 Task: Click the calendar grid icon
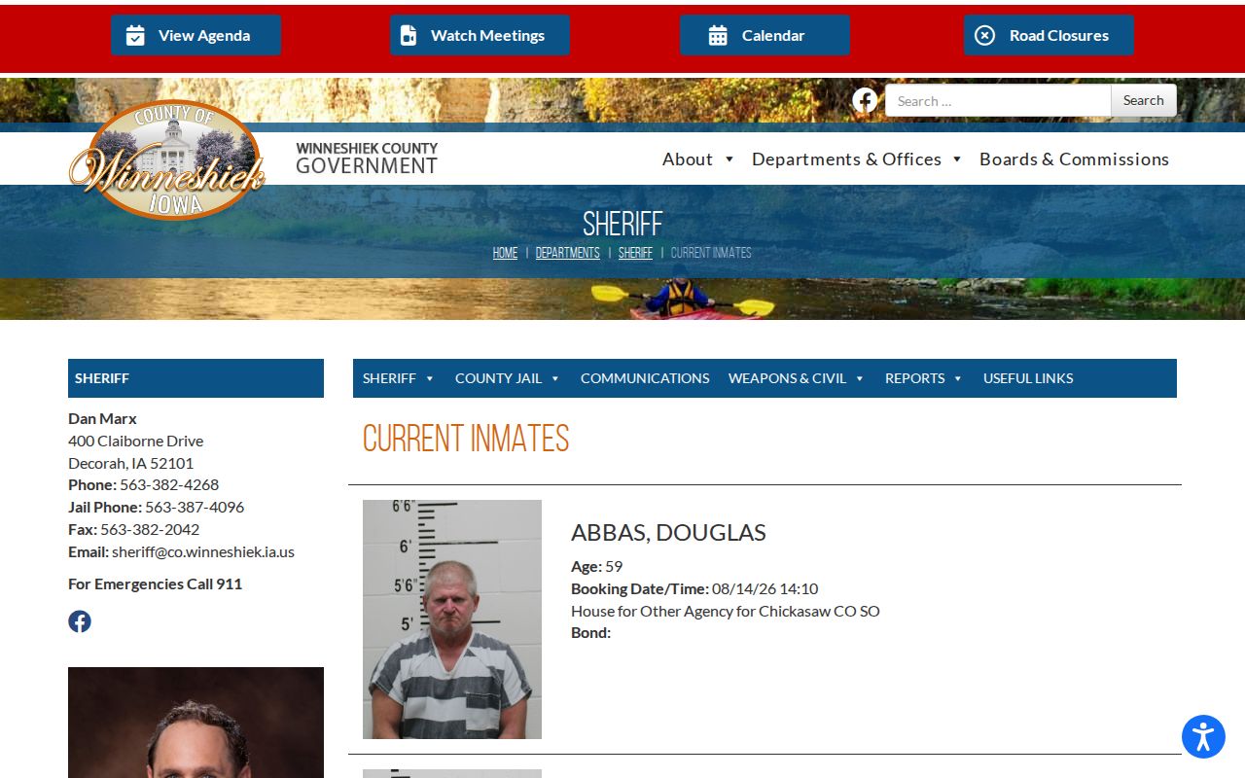point(718,35)
